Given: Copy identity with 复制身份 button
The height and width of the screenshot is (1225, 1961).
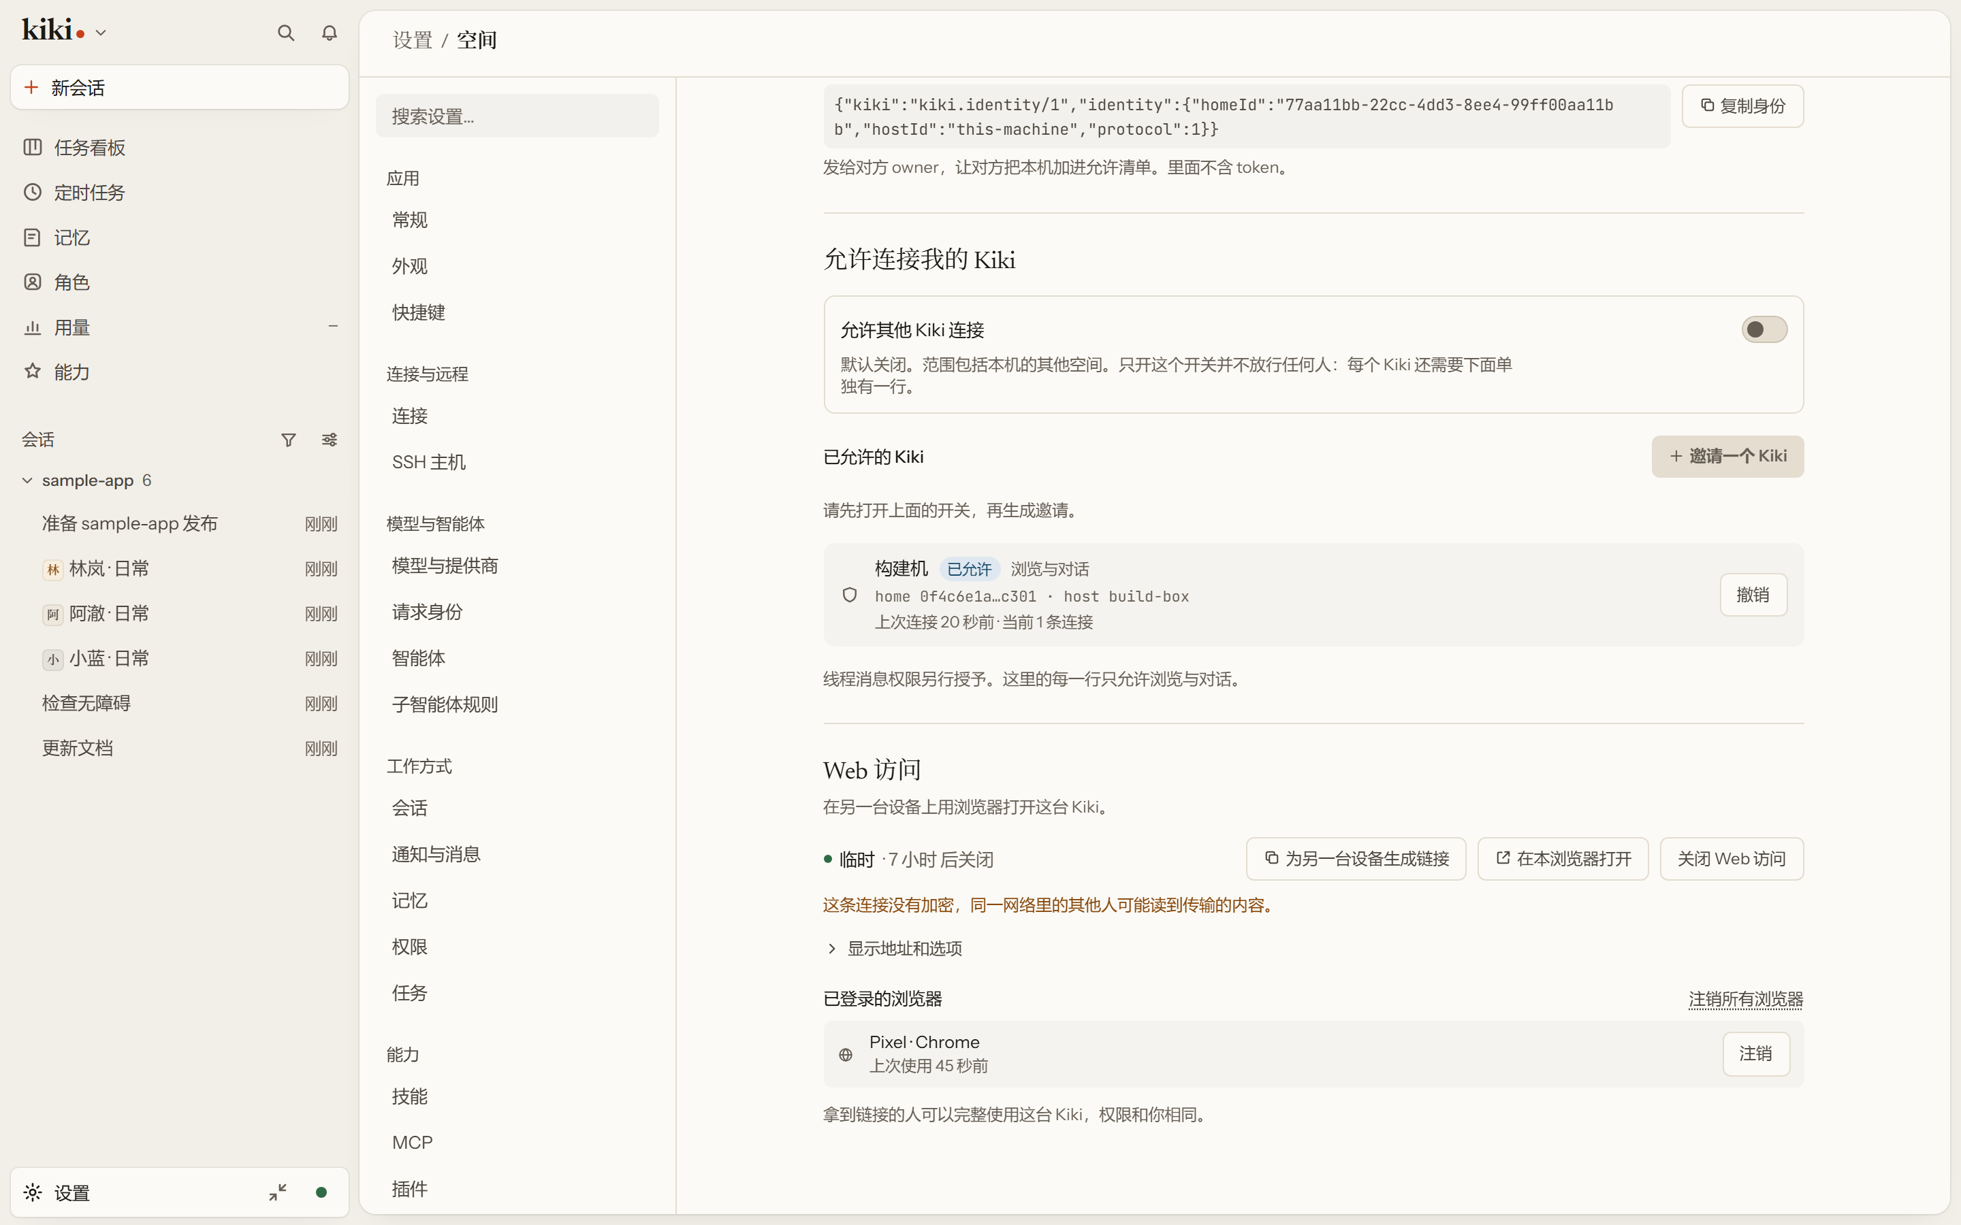Looking at the screenshot, I should (1742, 106).
